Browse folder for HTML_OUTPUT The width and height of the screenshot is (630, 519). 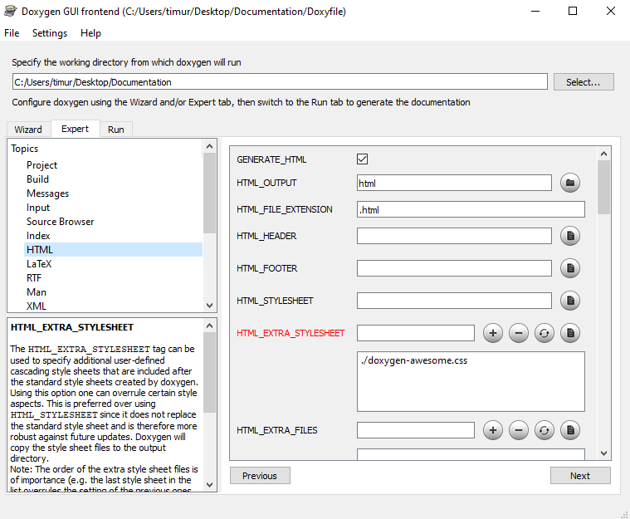click(x=570, y=183)
